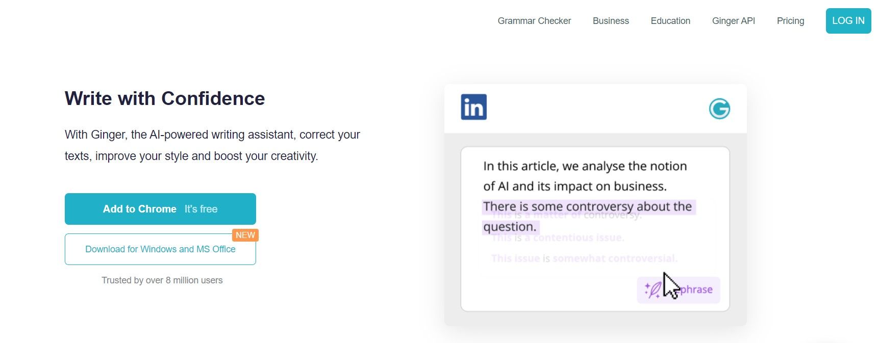Click the Add to Chrome button
This screenshot has height=343, width=878.
coord(160,209)
